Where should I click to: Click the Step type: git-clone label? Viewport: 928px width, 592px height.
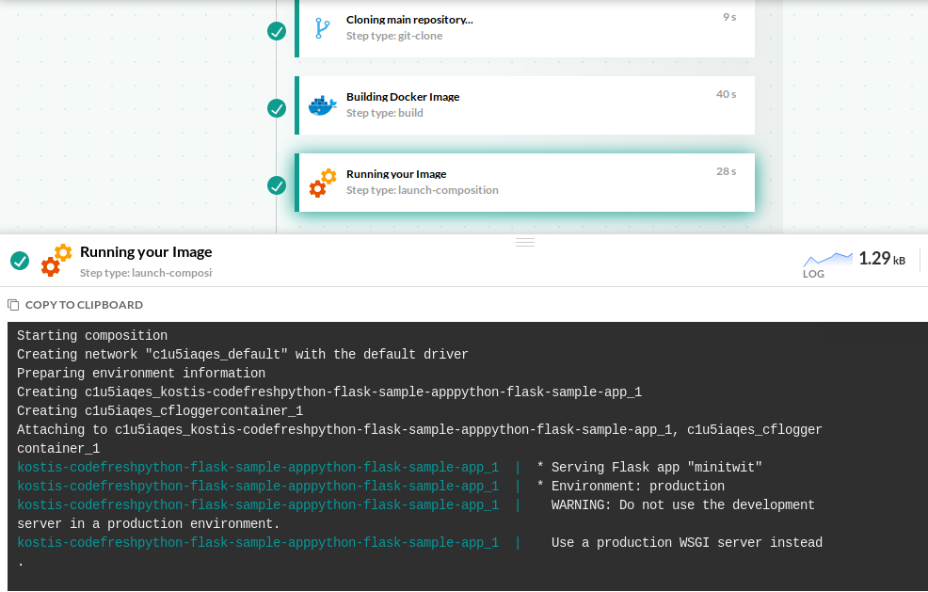click(393, 36)
